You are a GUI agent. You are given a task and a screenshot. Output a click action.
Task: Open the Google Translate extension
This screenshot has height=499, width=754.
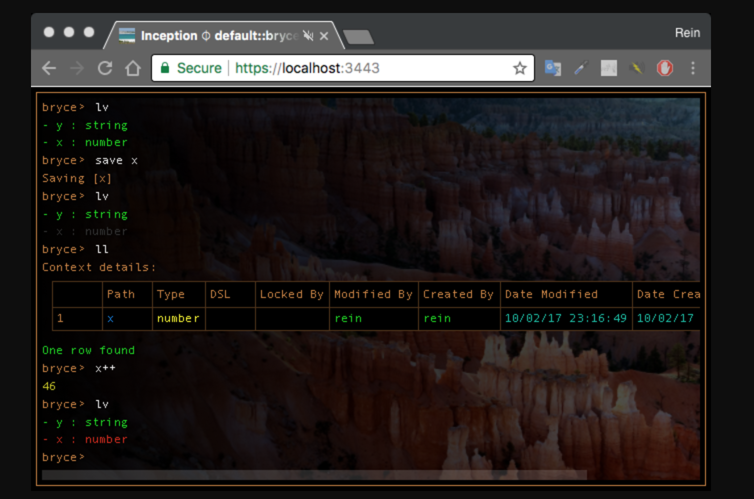coord(552,68)
